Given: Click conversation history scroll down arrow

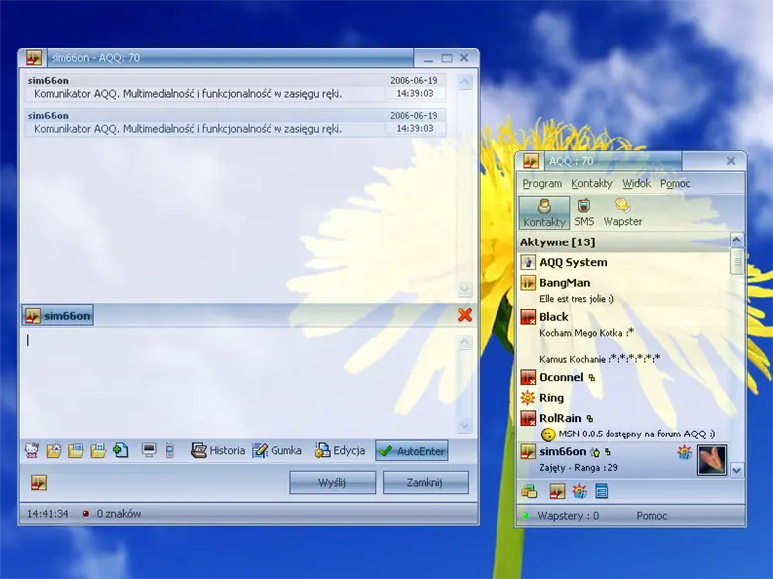Looking at the screenshot, I should tap(464, 289).
